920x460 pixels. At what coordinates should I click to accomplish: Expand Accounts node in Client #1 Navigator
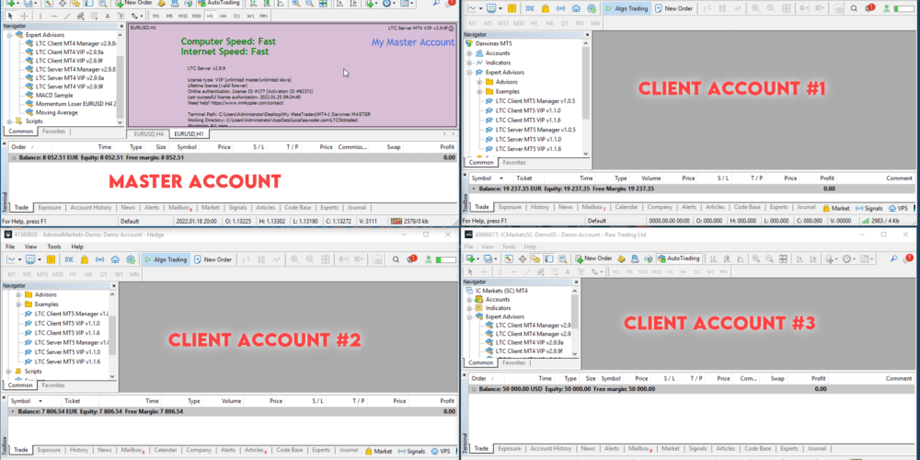[x=469, y=53]
